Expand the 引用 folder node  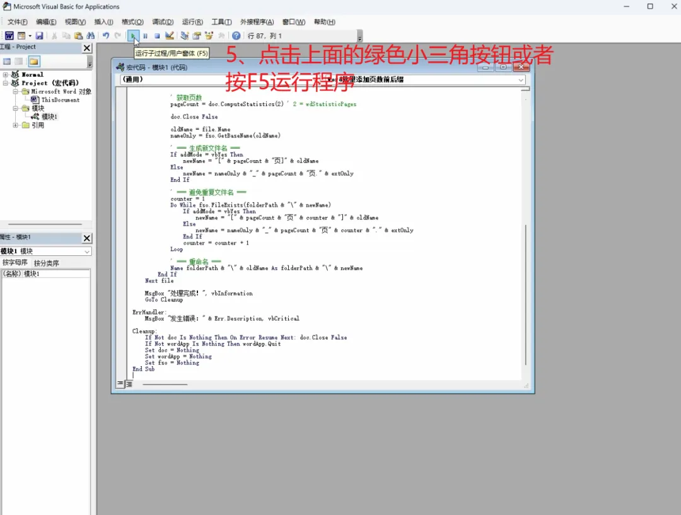point(15,125)
